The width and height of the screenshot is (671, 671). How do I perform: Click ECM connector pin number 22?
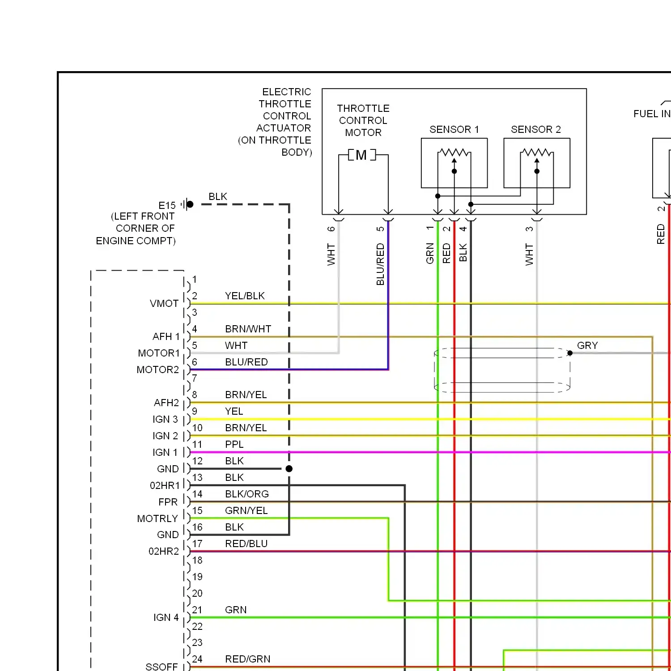[197, 626]
